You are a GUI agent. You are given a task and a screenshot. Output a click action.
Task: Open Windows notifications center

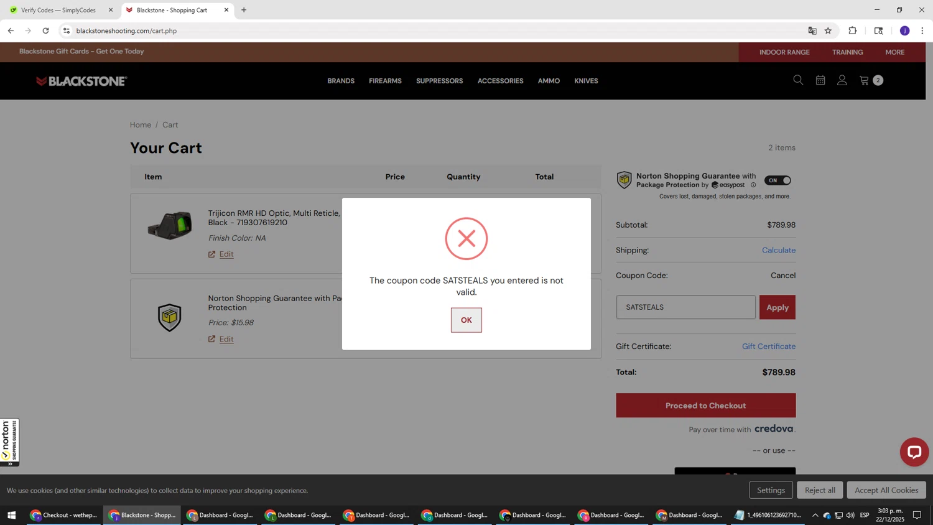pyautogui.click(x=917, y=515)
